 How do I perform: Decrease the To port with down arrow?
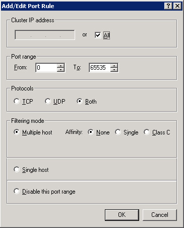click(x=114, y=70)
